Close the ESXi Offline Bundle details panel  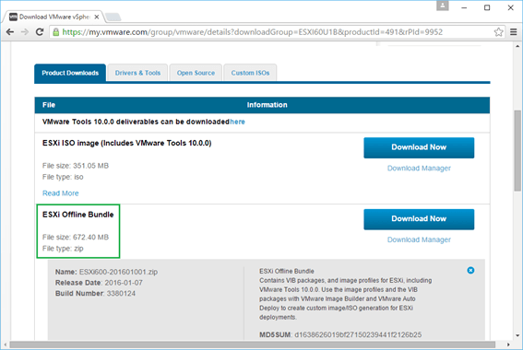(x=470, y=270)
